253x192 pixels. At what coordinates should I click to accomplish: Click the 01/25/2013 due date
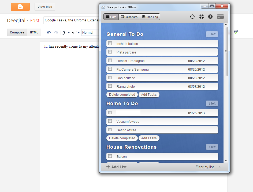pos(196,113)
